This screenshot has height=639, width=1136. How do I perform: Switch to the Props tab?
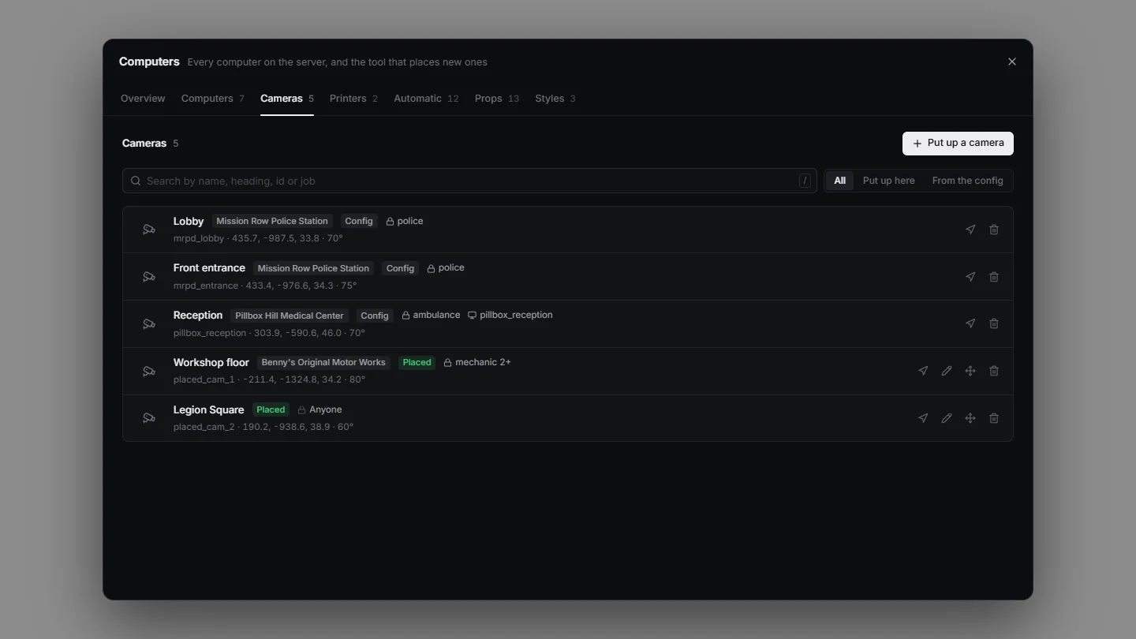tap(497, 99)
